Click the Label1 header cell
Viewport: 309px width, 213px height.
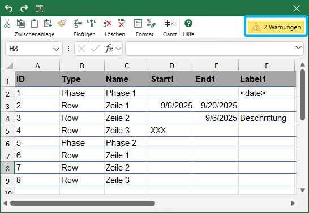(x=267, y=79)
